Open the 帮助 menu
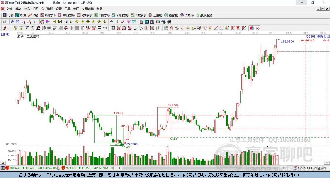Image resolution: width=330 pixels, height=178 pixels. (x=99, y=9)
